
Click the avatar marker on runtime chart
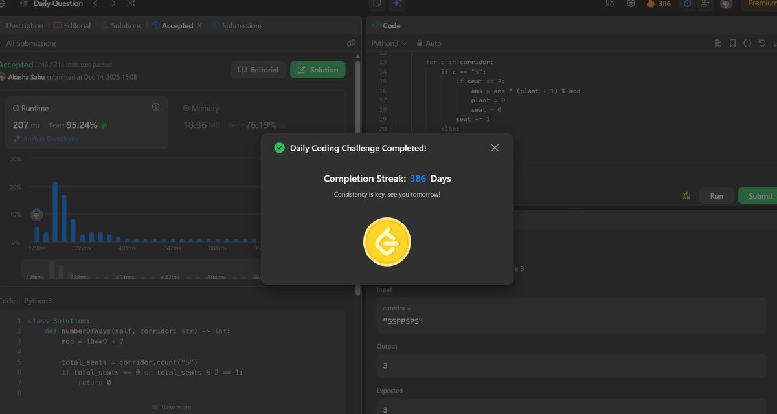(x=37, y=215)
